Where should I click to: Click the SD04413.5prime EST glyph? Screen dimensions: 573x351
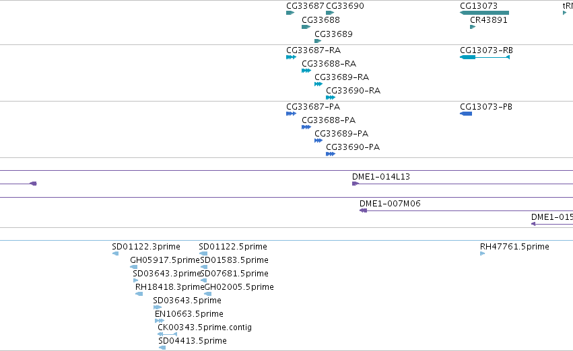pyautogui.click(x=162, y=348)
